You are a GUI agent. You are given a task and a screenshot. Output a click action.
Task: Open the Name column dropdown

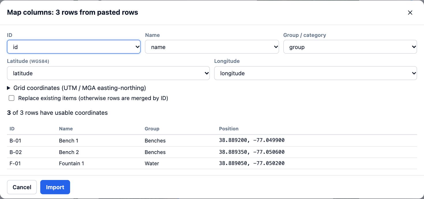[x=212, y=47]
